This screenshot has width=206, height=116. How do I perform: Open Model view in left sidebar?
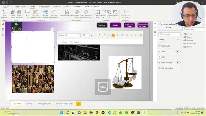tap(3, 35)
